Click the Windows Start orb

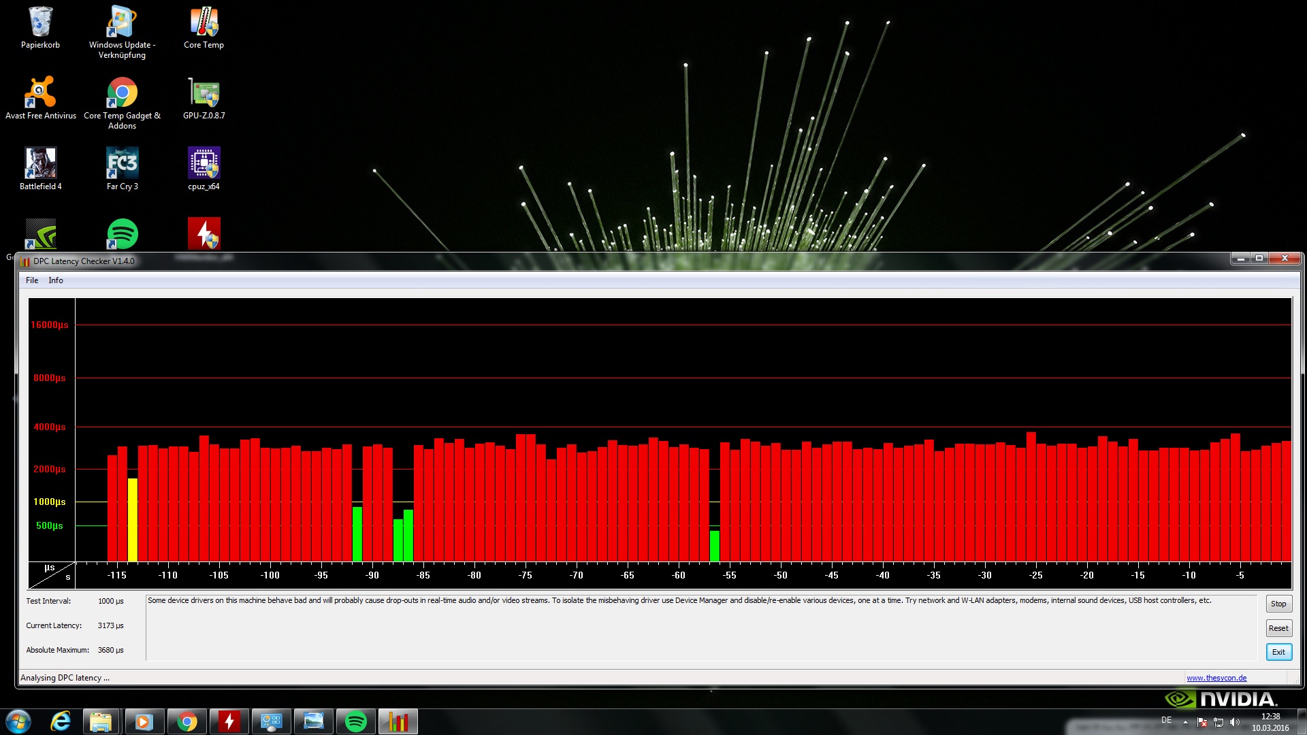(18, 721)
